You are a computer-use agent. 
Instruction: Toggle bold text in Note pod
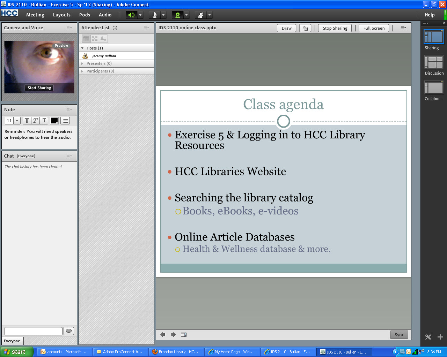27,121
